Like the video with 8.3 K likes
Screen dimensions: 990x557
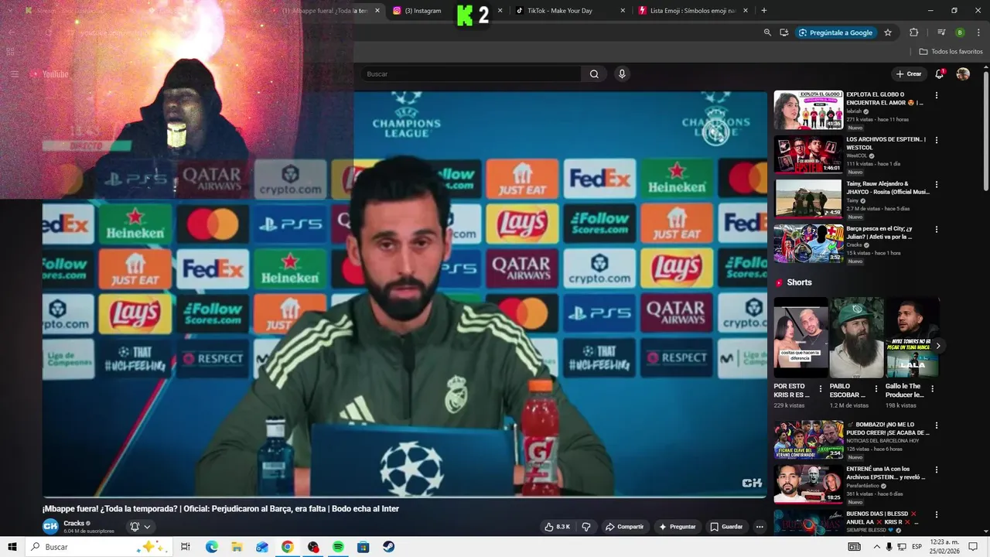pos(557,527)
